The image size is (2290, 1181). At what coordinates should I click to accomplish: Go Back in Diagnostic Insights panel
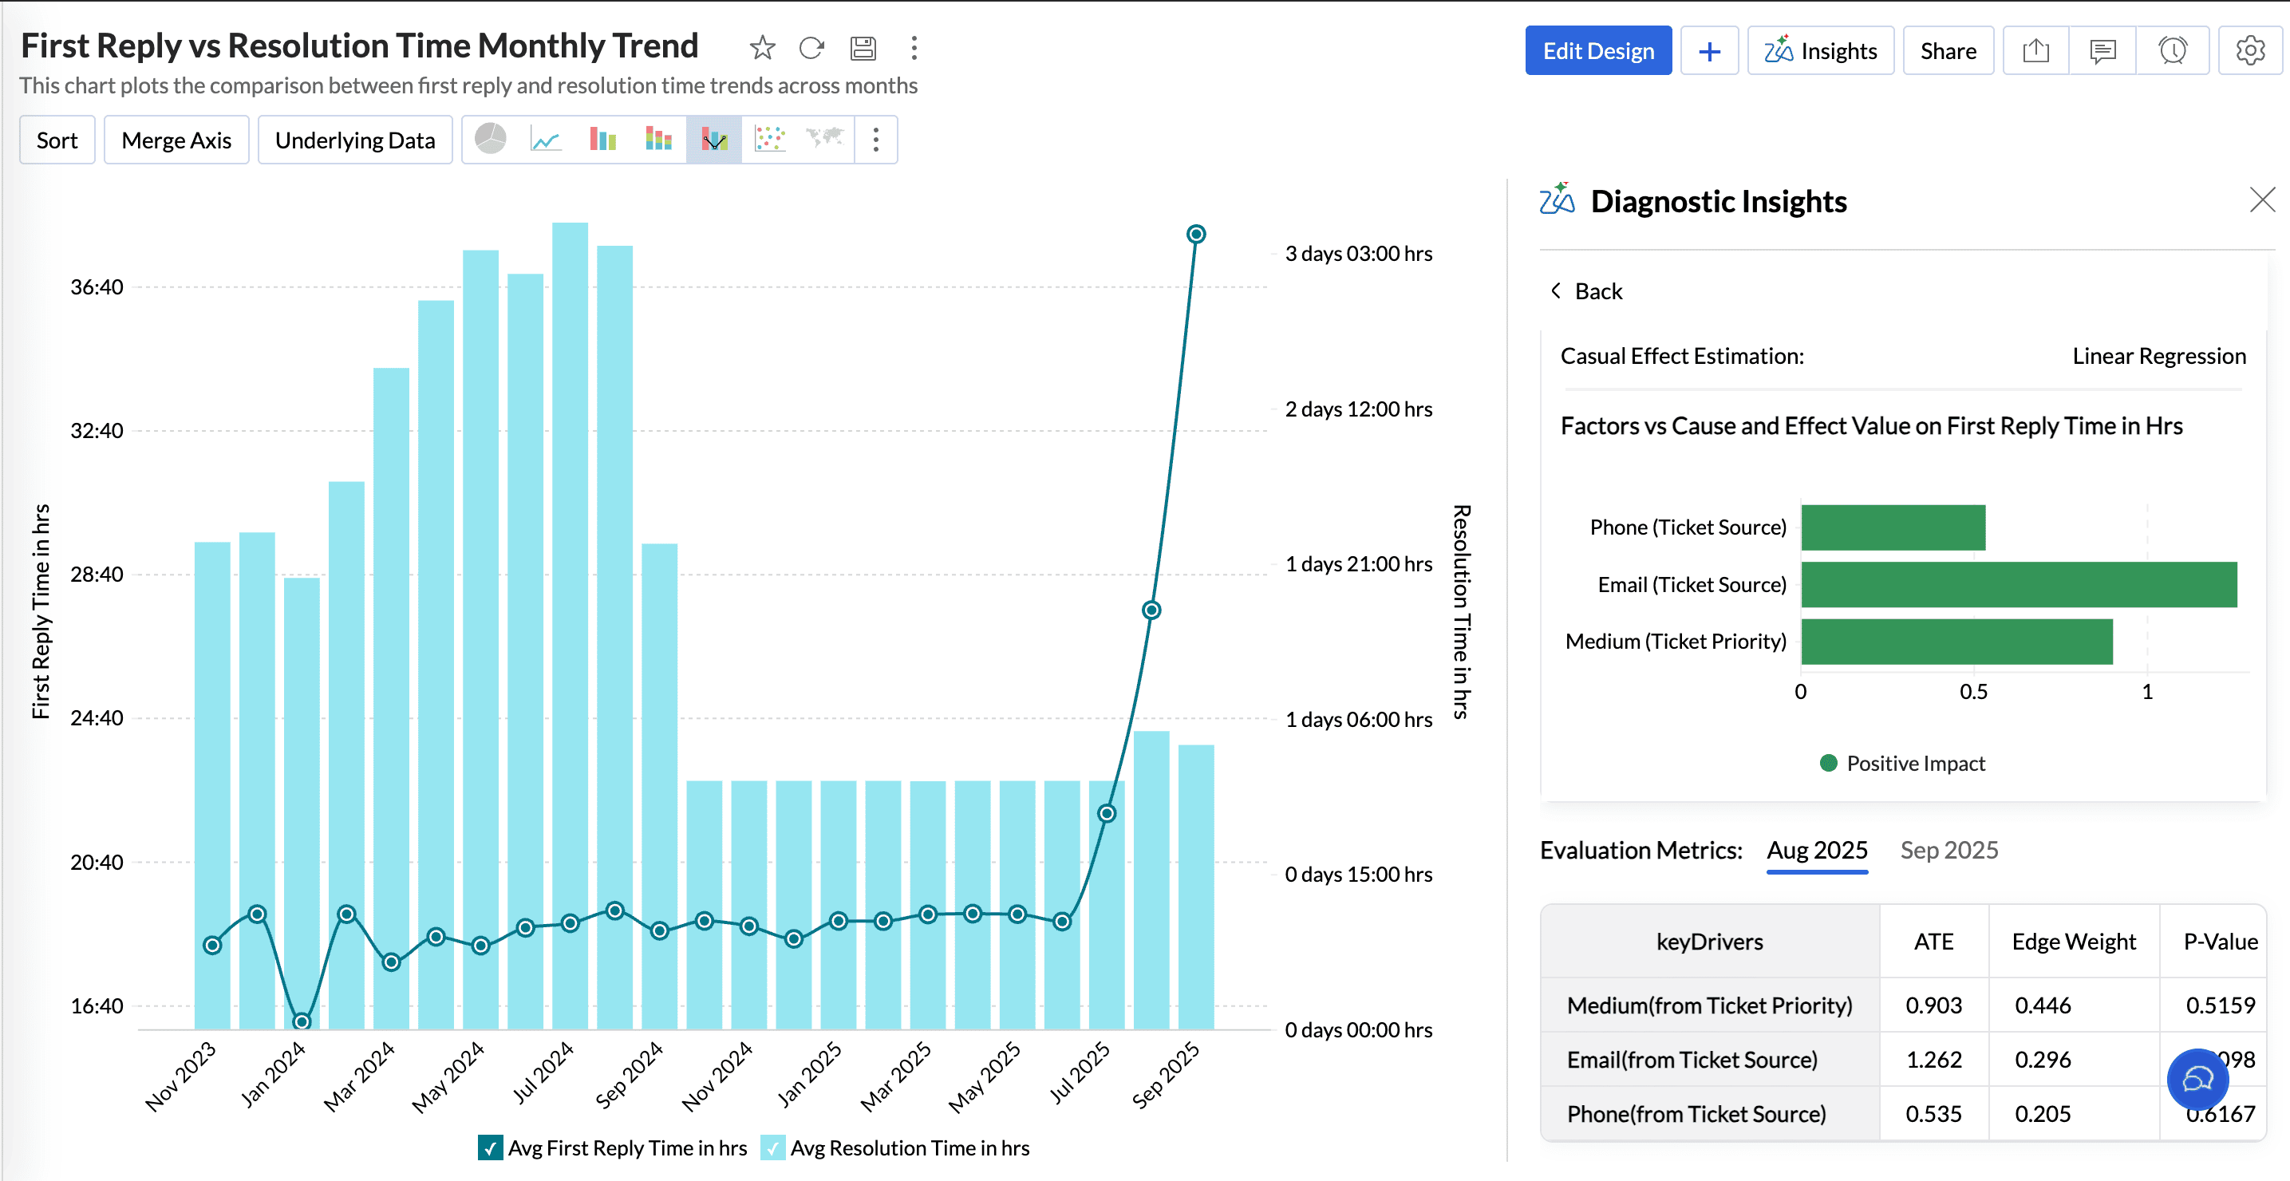click(1587, 292)
